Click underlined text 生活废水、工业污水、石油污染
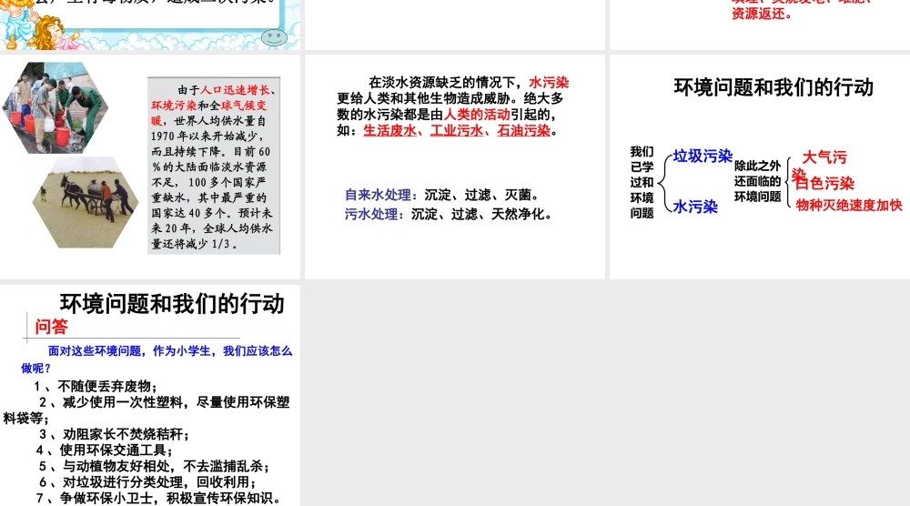Viewport: 910px width, 506px height. [x=457, y=130]
